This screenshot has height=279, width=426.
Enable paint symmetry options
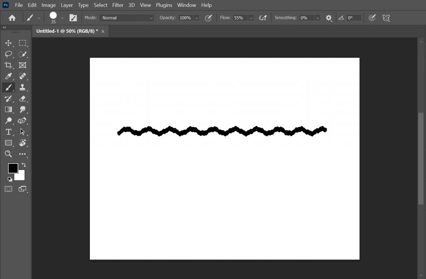tap(386, 17)
